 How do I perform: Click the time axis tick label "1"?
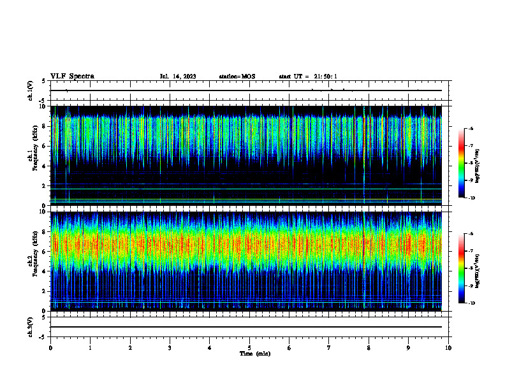click(90, 348)
